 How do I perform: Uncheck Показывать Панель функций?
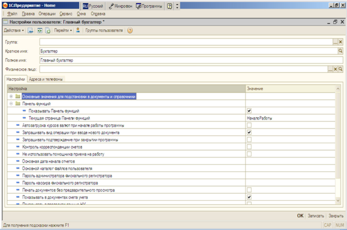coord(249,111)
